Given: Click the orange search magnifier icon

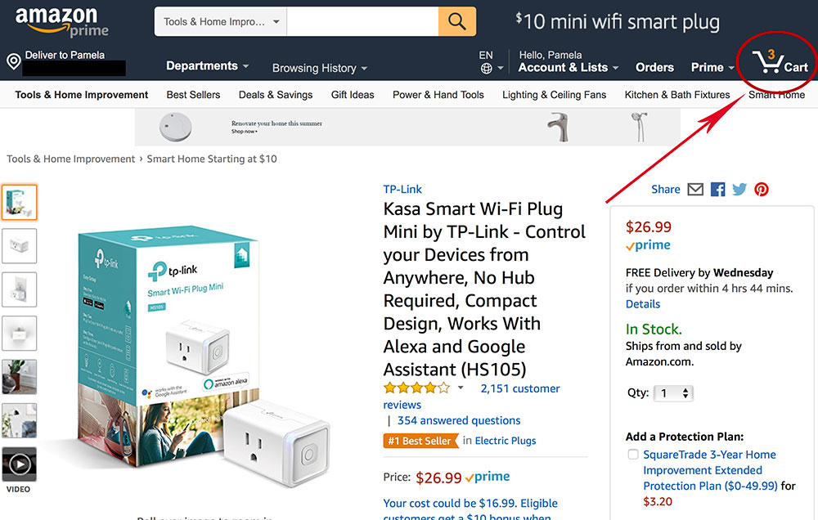Looking at the screenshot, I should click(x=456, y=21).
